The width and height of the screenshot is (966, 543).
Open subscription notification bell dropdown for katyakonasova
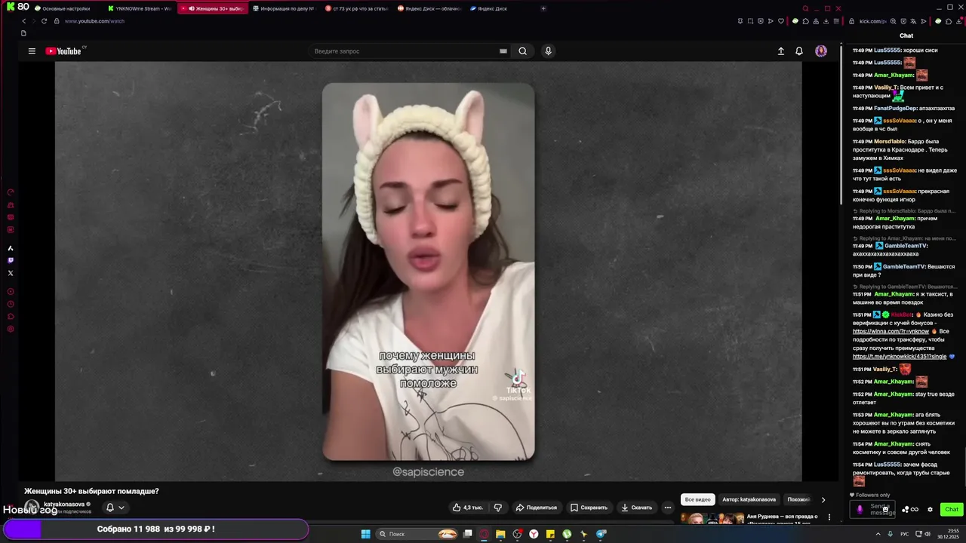point(115,508)
